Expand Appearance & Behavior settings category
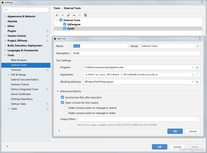 coord(5,16)
